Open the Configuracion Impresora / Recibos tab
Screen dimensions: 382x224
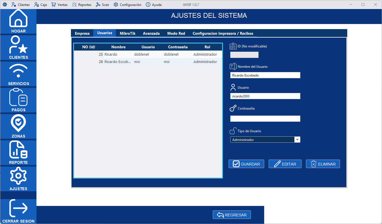pyautogui.click(x=223, y=33)
